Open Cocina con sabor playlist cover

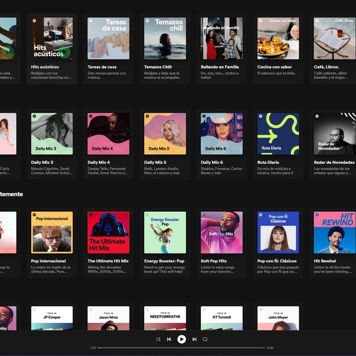278,38
